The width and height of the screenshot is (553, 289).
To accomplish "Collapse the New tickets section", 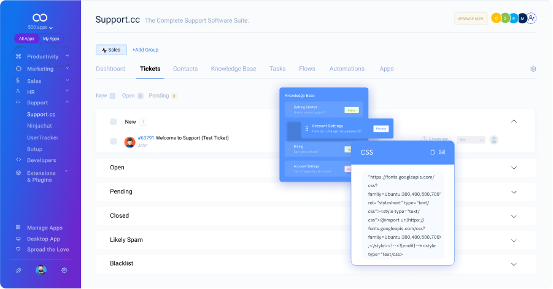I will click(x=514, y=121).
